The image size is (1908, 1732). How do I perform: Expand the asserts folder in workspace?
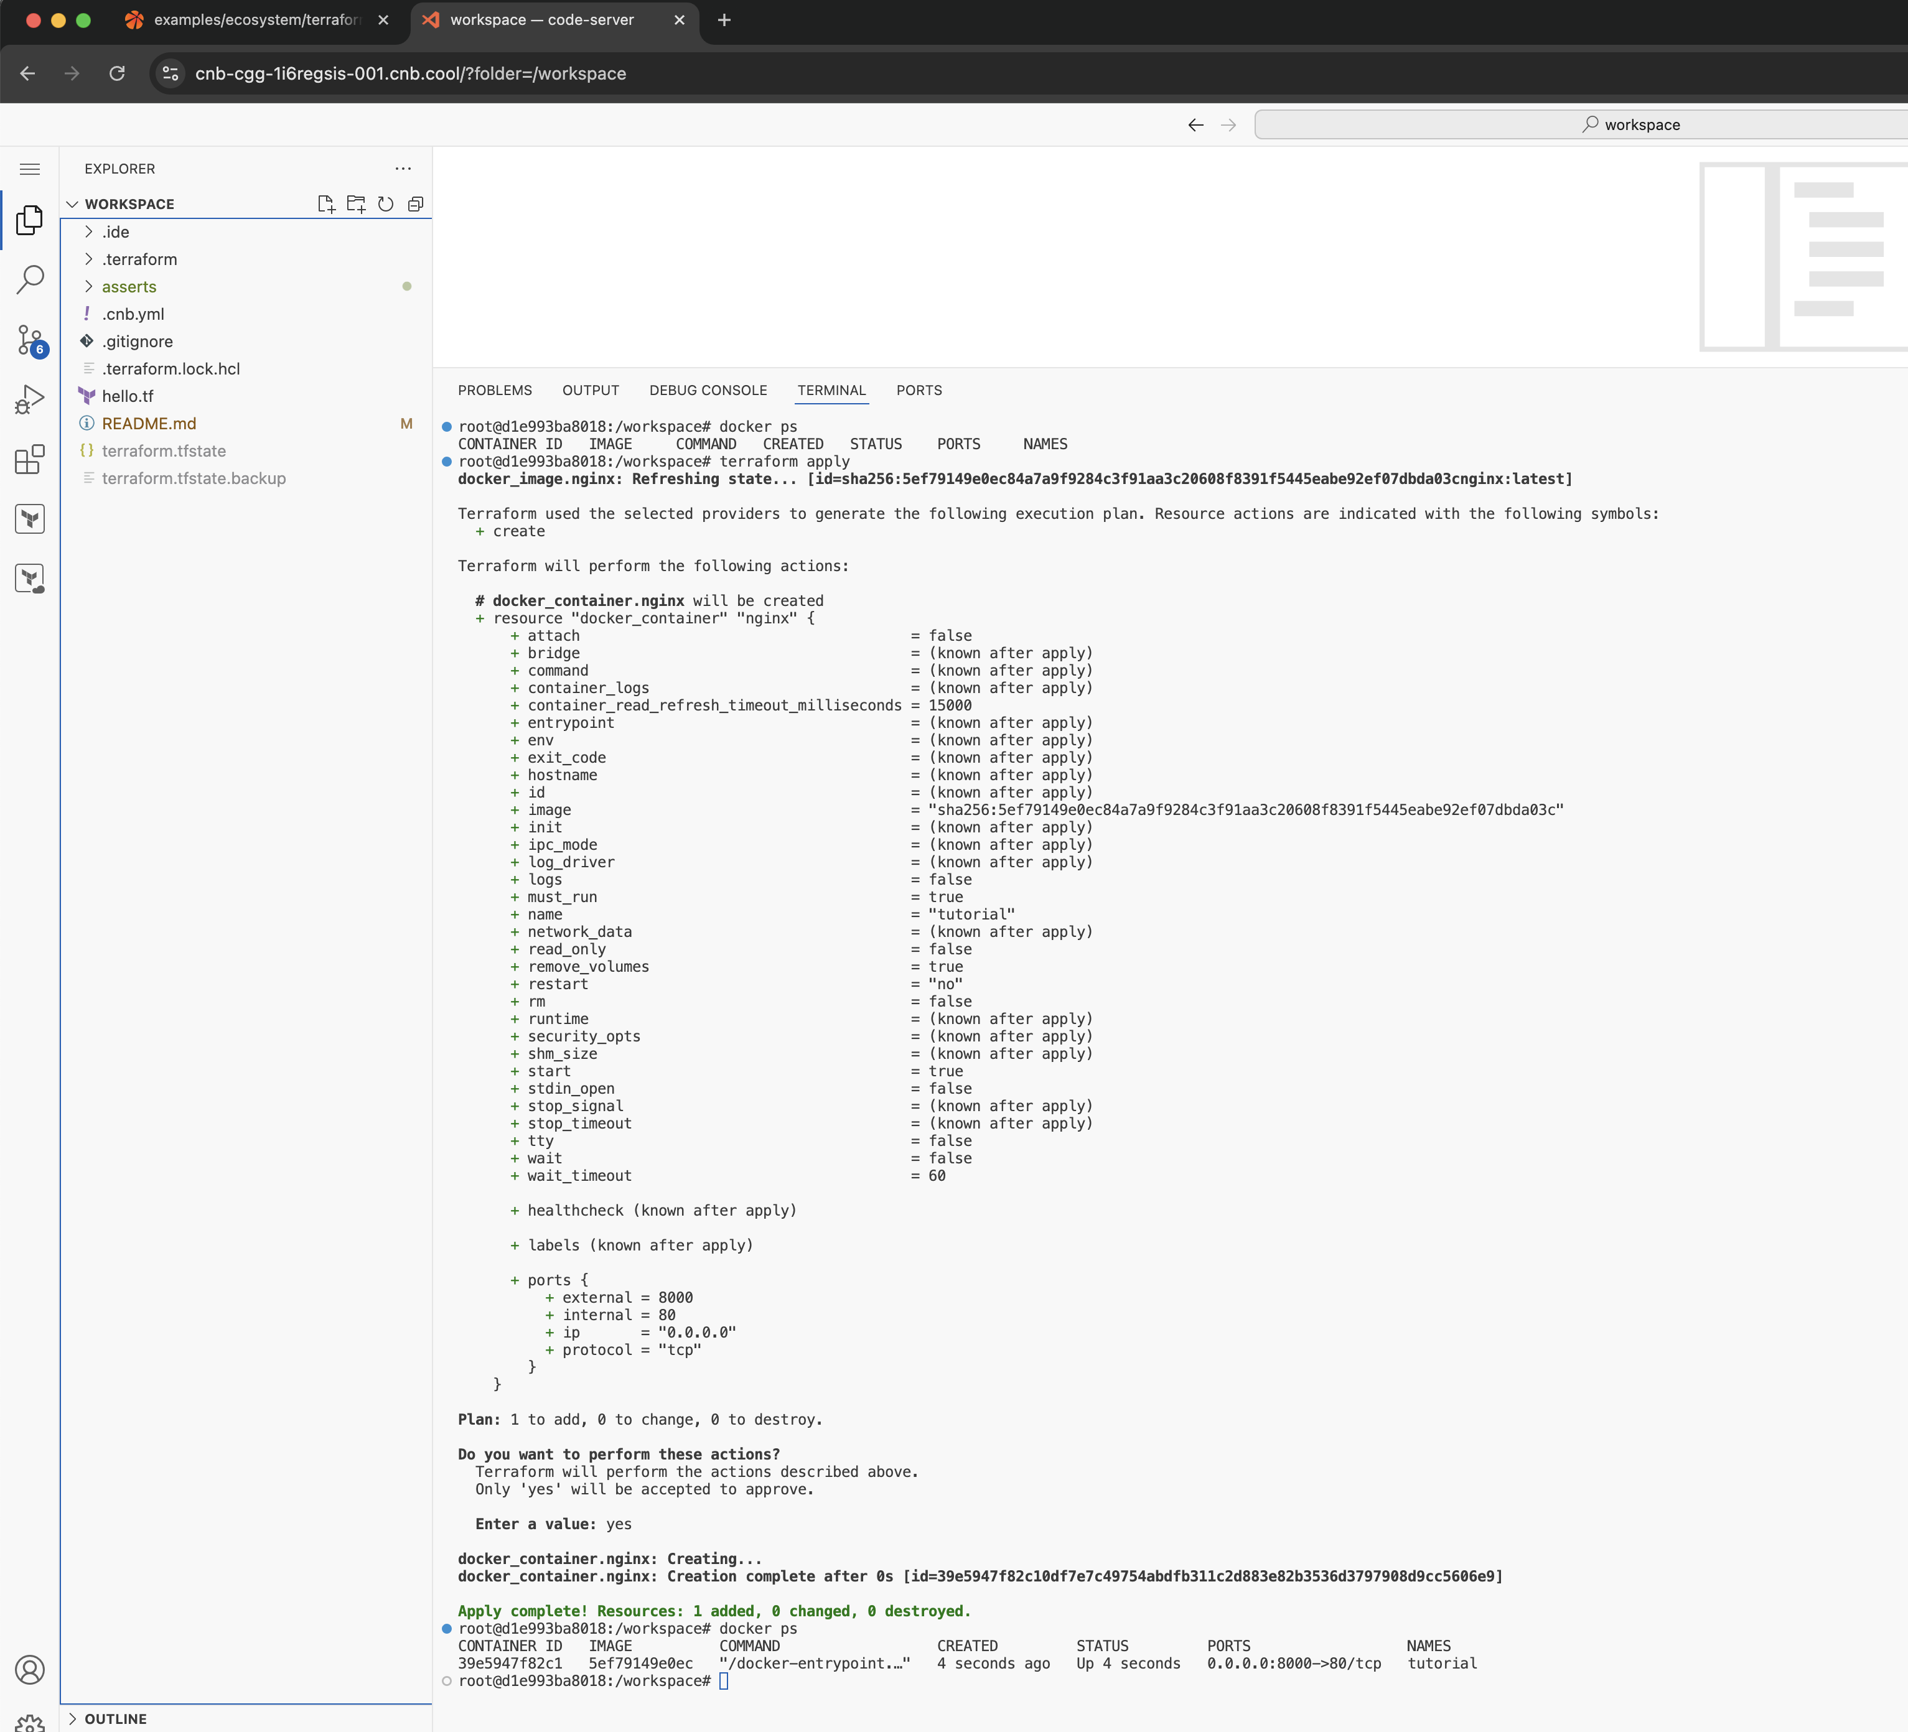click(129, 286)
